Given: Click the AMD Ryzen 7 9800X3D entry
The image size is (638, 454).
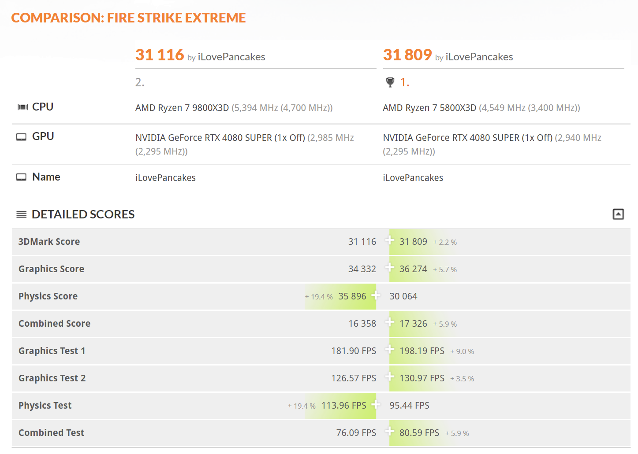Looking at the screenshot, I should [182, 108].
